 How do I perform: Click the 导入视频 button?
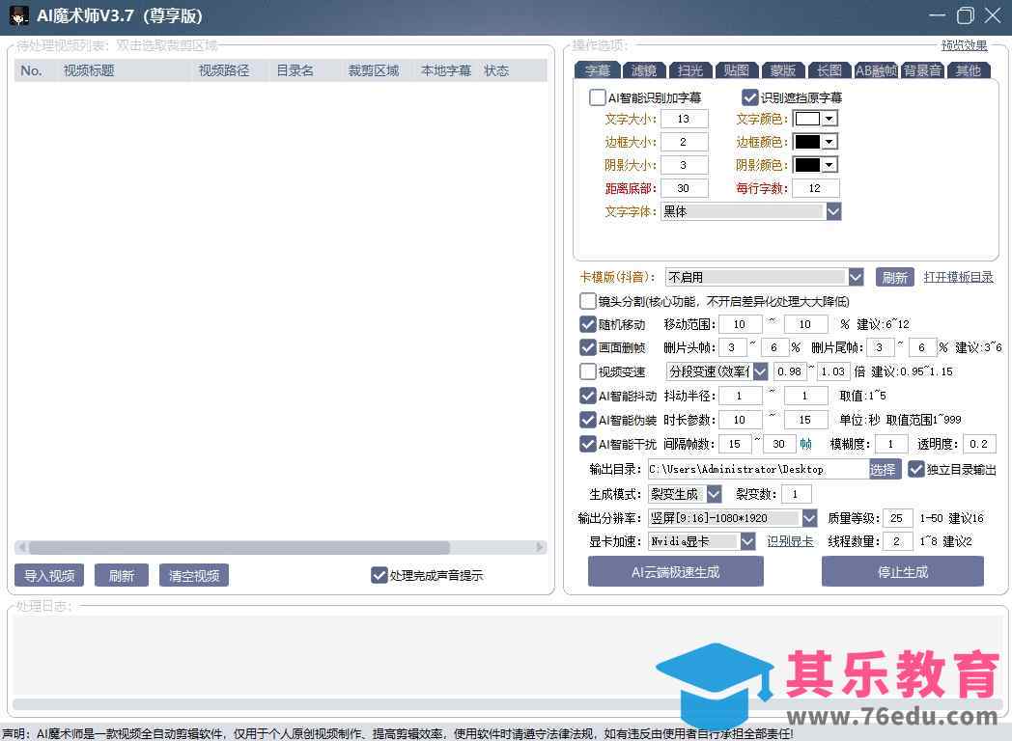pos(49,575)
